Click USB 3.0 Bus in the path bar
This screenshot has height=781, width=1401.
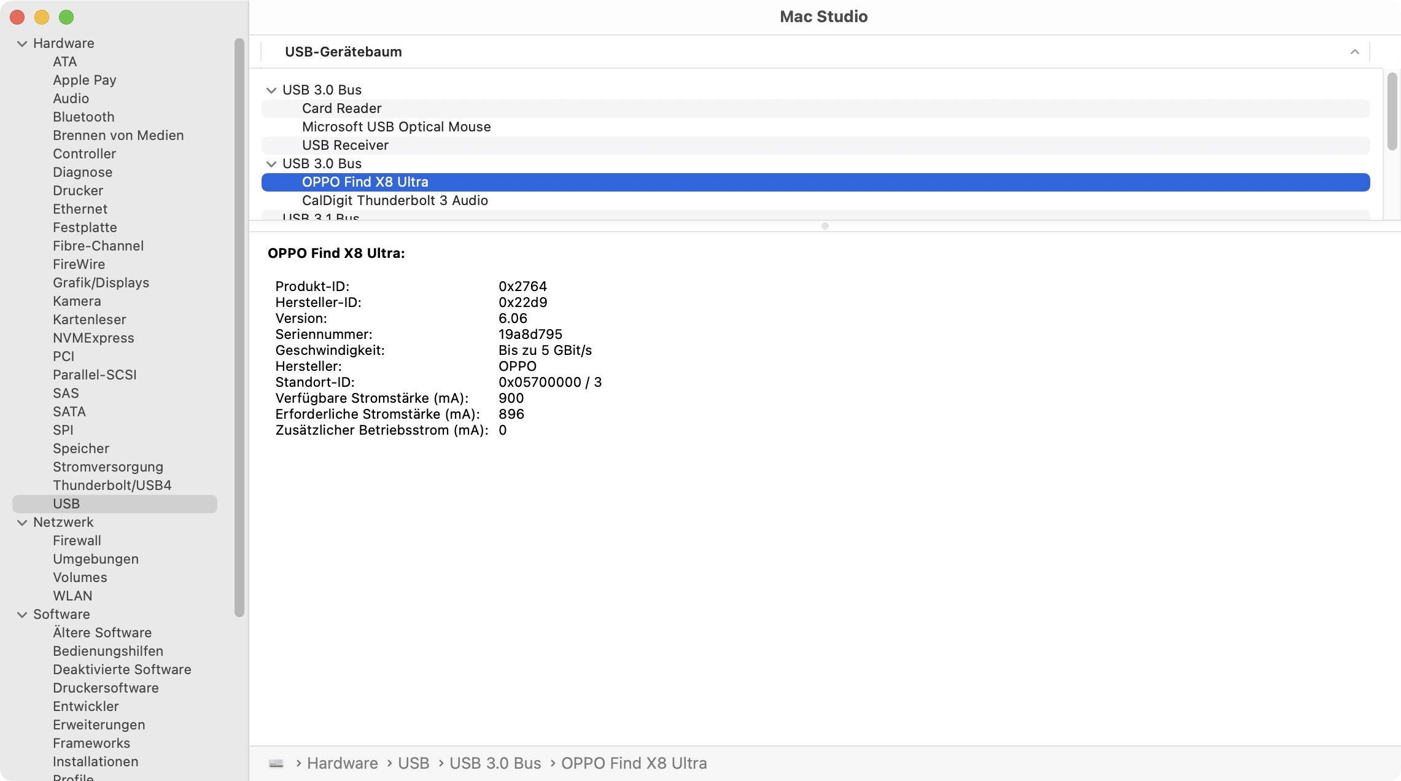click(x=495, y=763)
